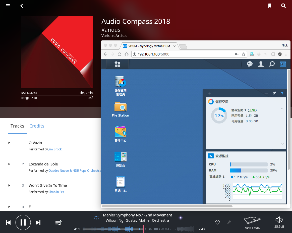Open Jim Brock artist link

pyautogui.click(x=55, y=149)
